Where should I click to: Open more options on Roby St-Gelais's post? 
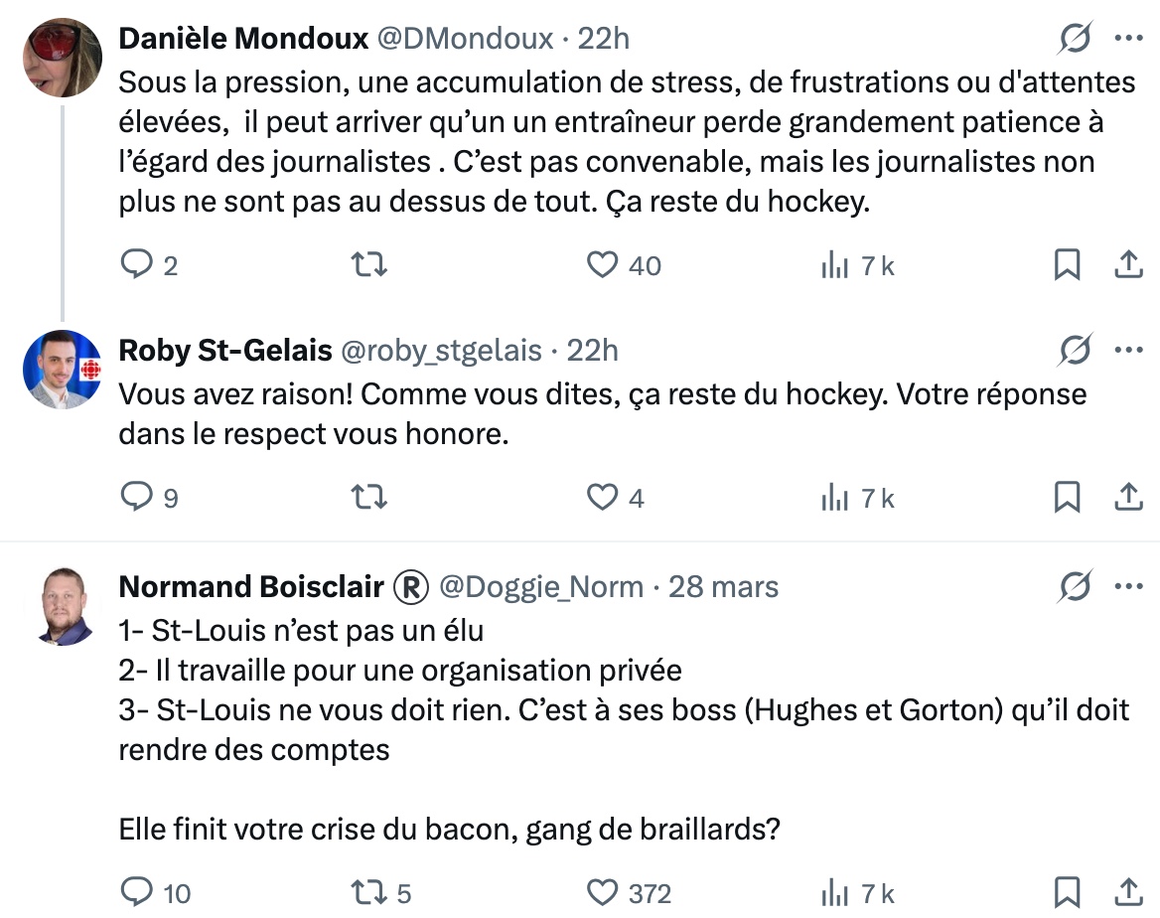1129,350
